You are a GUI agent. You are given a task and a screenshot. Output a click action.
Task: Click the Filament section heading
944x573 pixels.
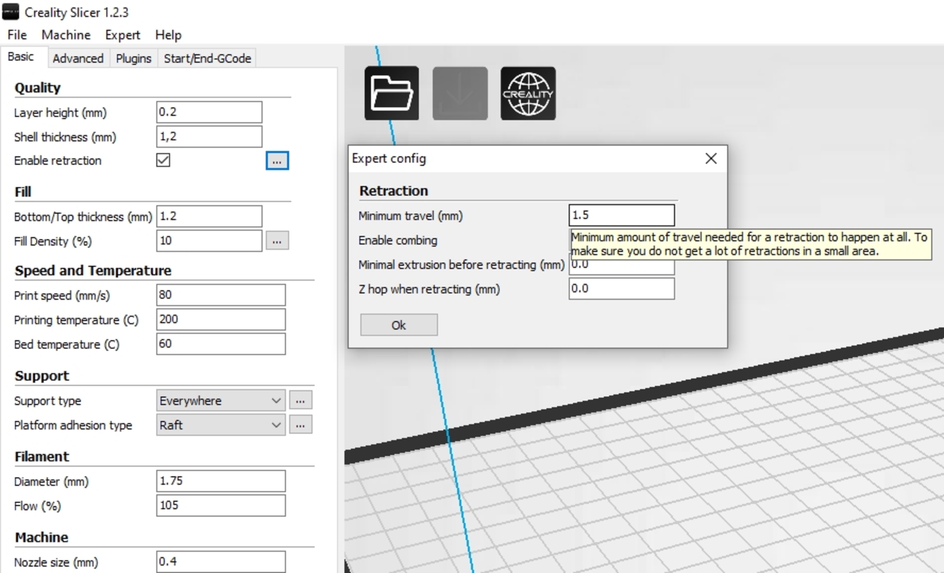coord(42,457)
